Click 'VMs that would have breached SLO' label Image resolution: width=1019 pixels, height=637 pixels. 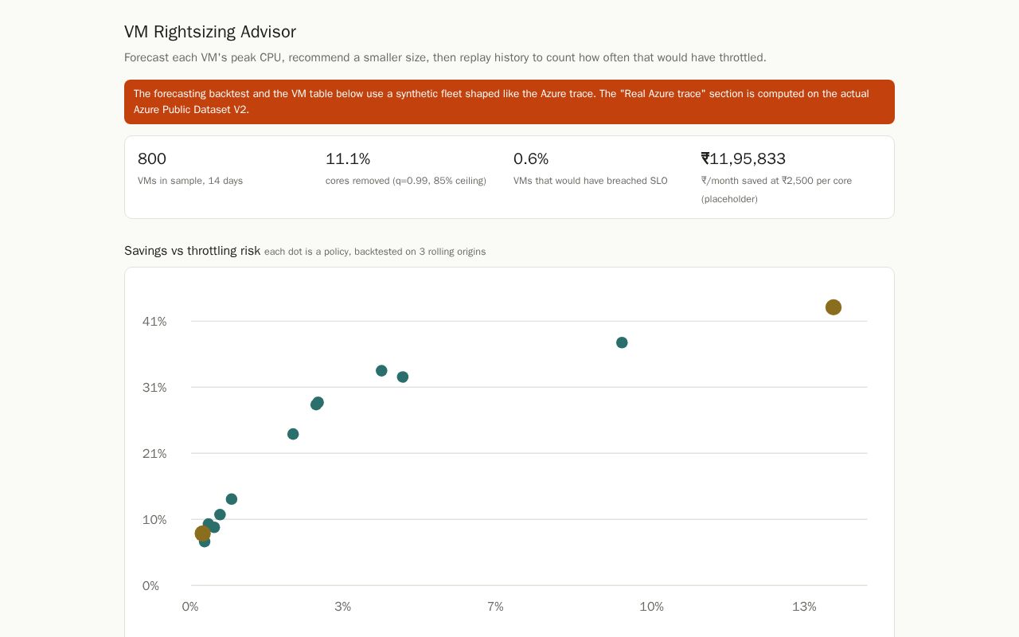[x=591, y=181]
